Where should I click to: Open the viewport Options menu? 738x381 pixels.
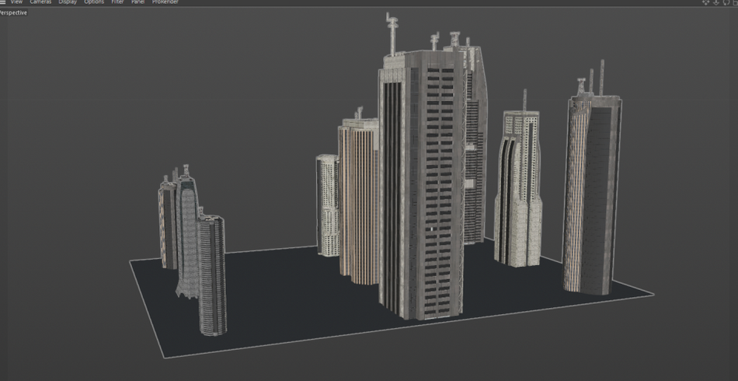[94, 2]
